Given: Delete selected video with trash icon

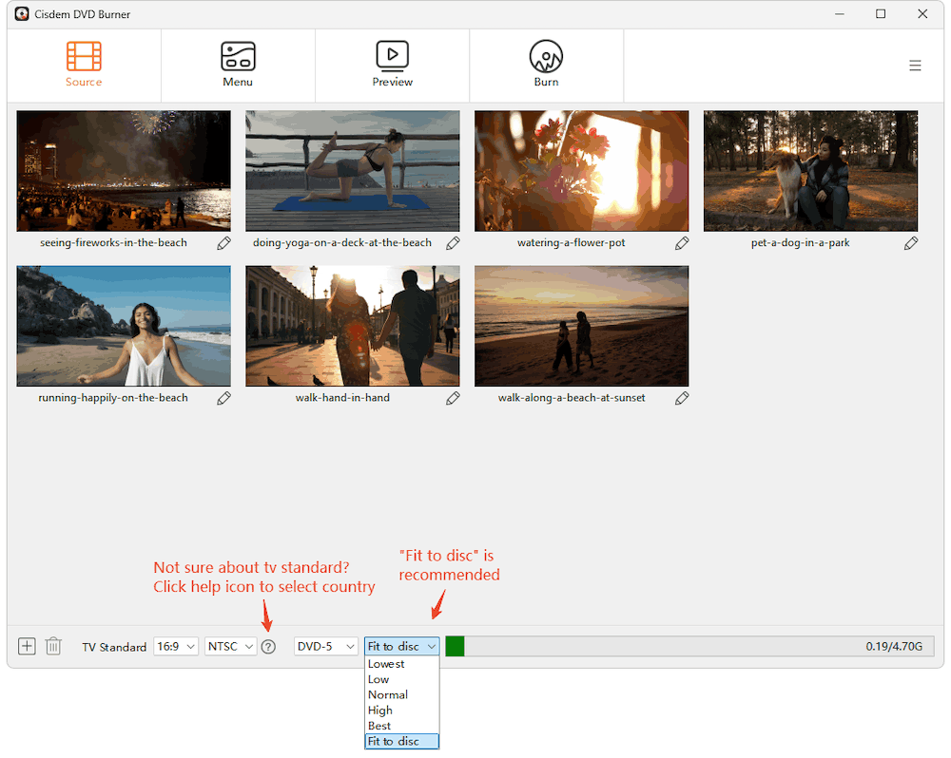Looking at the screenshot, I should pos(53,646).
